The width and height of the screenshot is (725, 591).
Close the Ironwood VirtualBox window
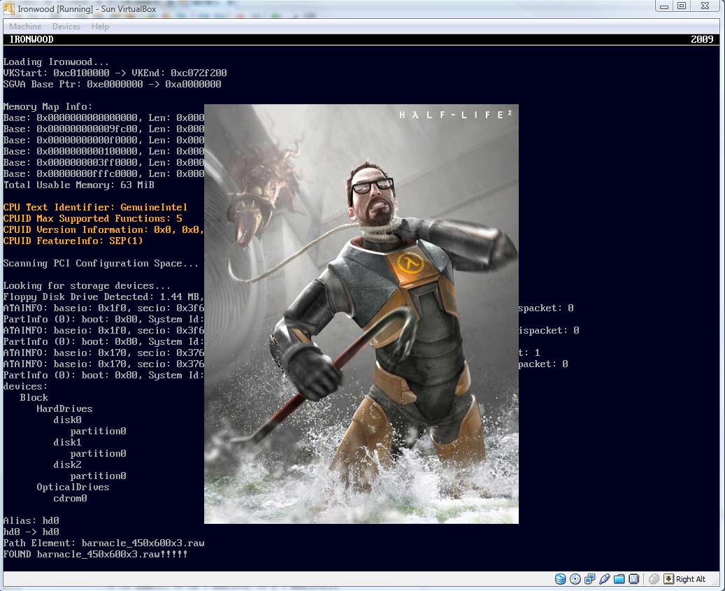(705, 6)
